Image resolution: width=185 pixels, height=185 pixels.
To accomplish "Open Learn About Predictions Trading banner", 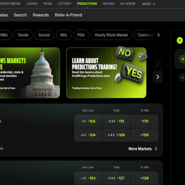I will click(x=106, y=73).
